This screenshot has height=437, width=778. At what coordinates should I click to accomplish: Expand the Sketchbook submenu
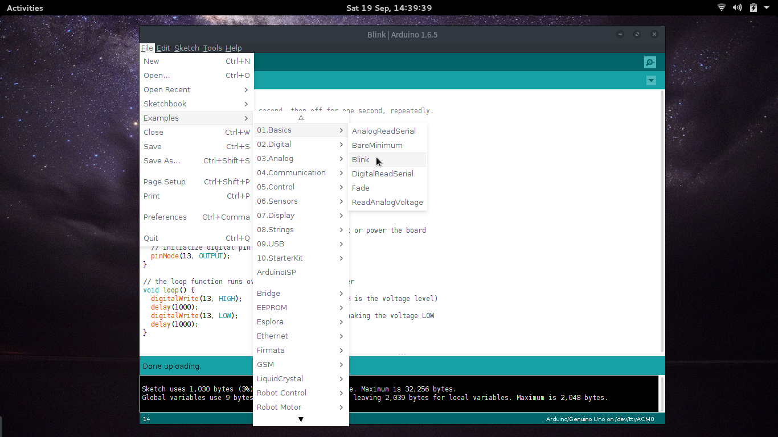click(x=196, y=104)
